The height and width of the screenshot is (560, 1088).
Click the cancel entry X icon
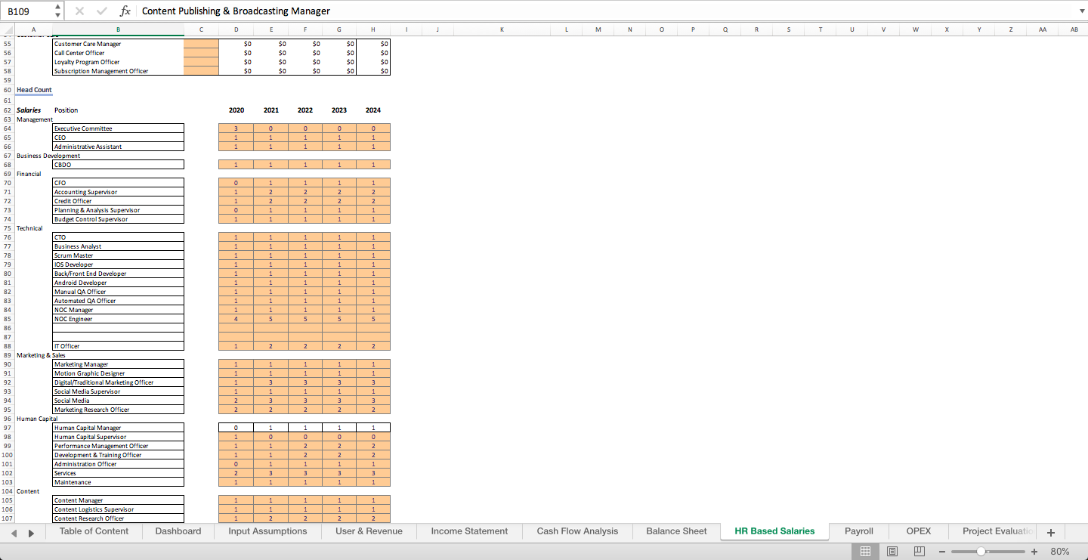coord(80,11)
